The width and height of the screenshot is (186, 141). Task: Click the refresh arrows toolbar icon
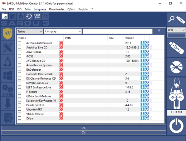click(x=29, y=16)
